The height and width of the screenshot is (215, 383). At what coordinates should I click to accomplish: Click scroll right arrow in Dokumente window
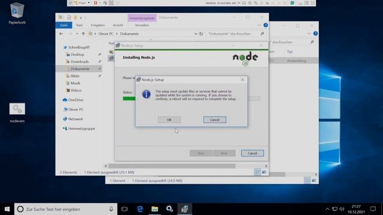tap(266, 166)
